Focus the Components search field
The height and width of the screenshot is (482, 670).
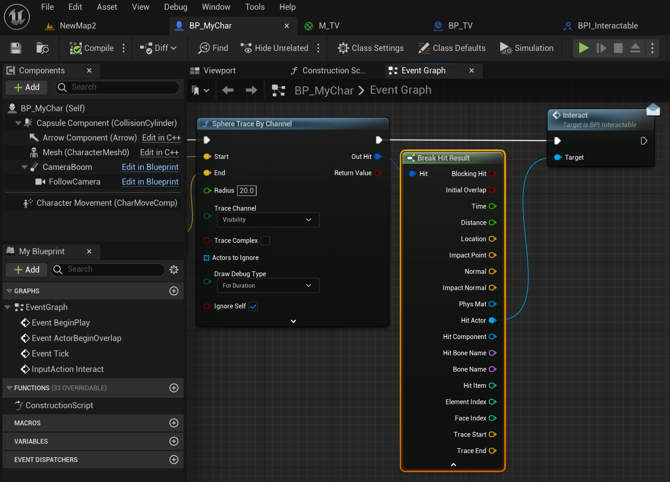click(117, 87)
